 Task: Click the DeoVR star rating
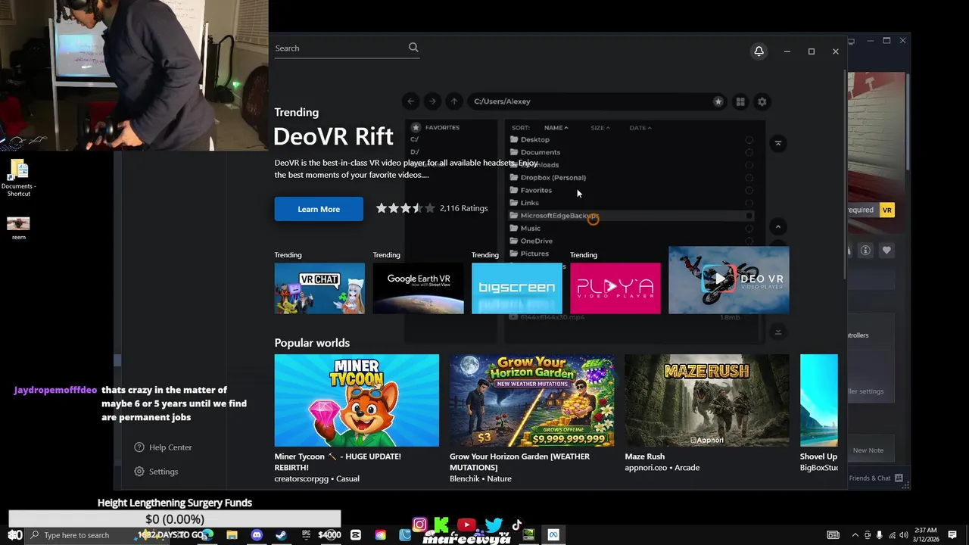(x=405, y=208)
